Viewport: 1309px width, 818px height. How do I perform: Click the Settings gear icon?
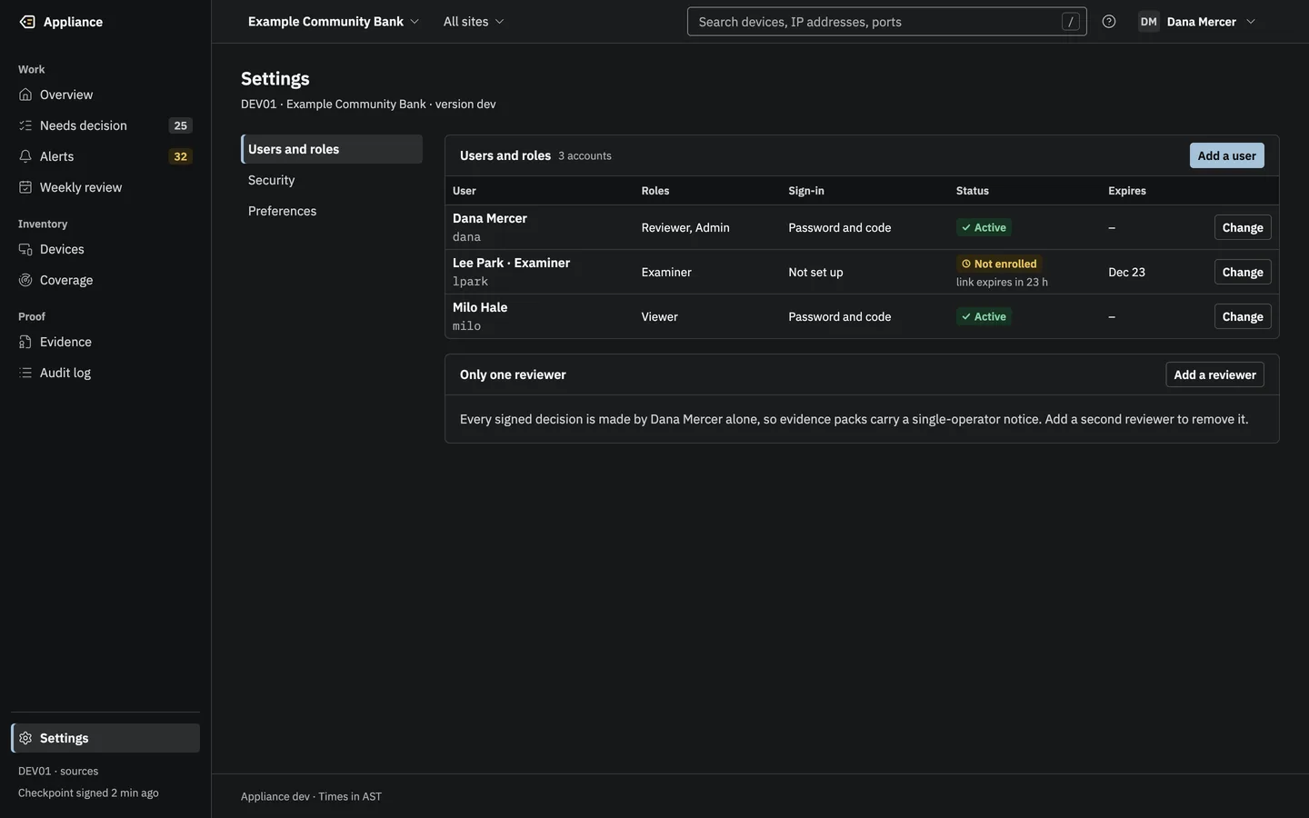25,738
